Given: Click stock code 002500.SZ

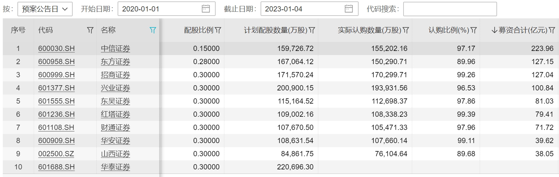Looking at the screenshot, I should (x=56, y=154).
